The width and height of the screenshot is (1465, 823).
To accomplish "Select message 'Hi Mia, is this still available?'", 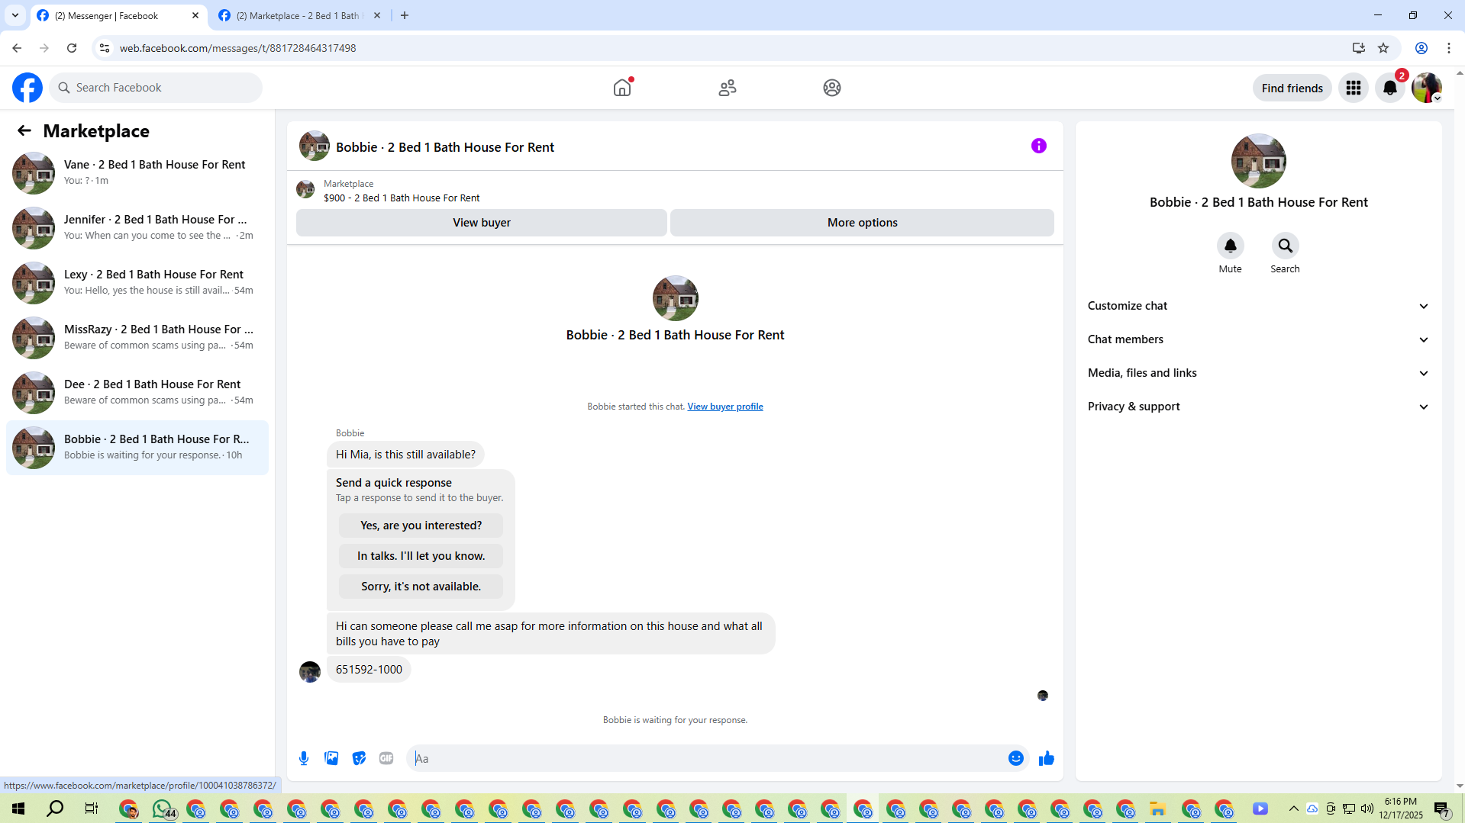I will click(405, 455).
